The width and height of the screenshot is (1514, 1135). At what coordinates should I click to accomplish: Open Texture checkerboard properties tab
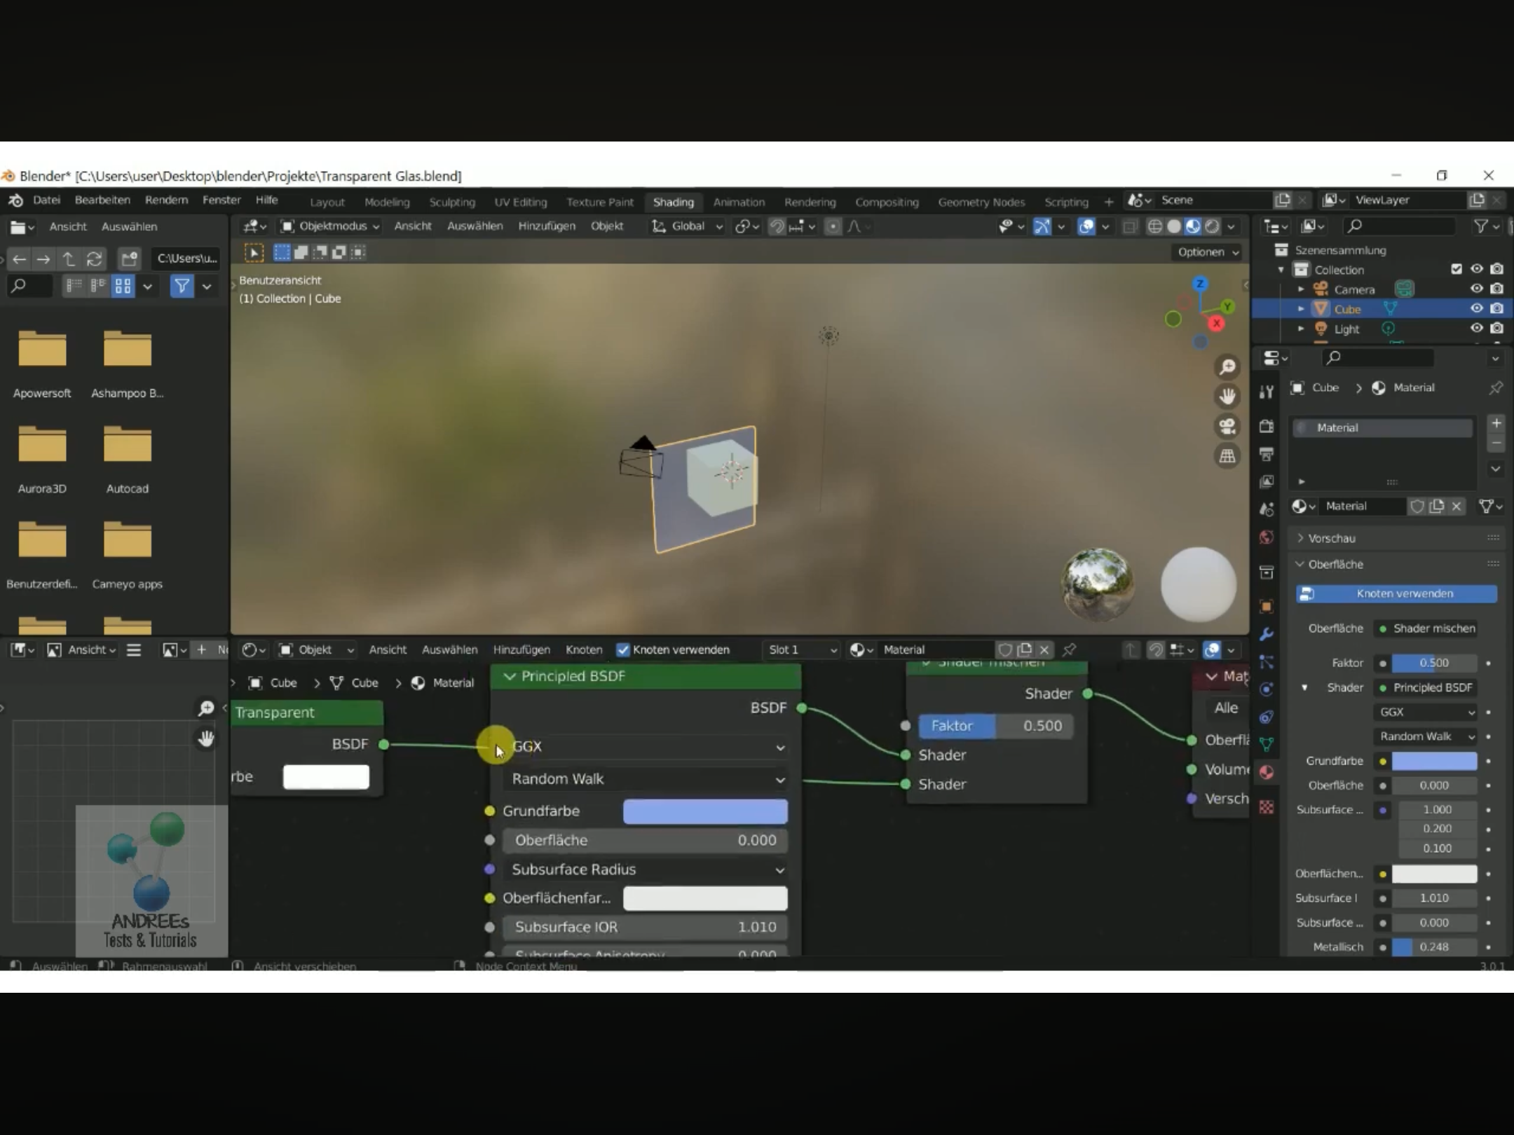coord(1266,807)
